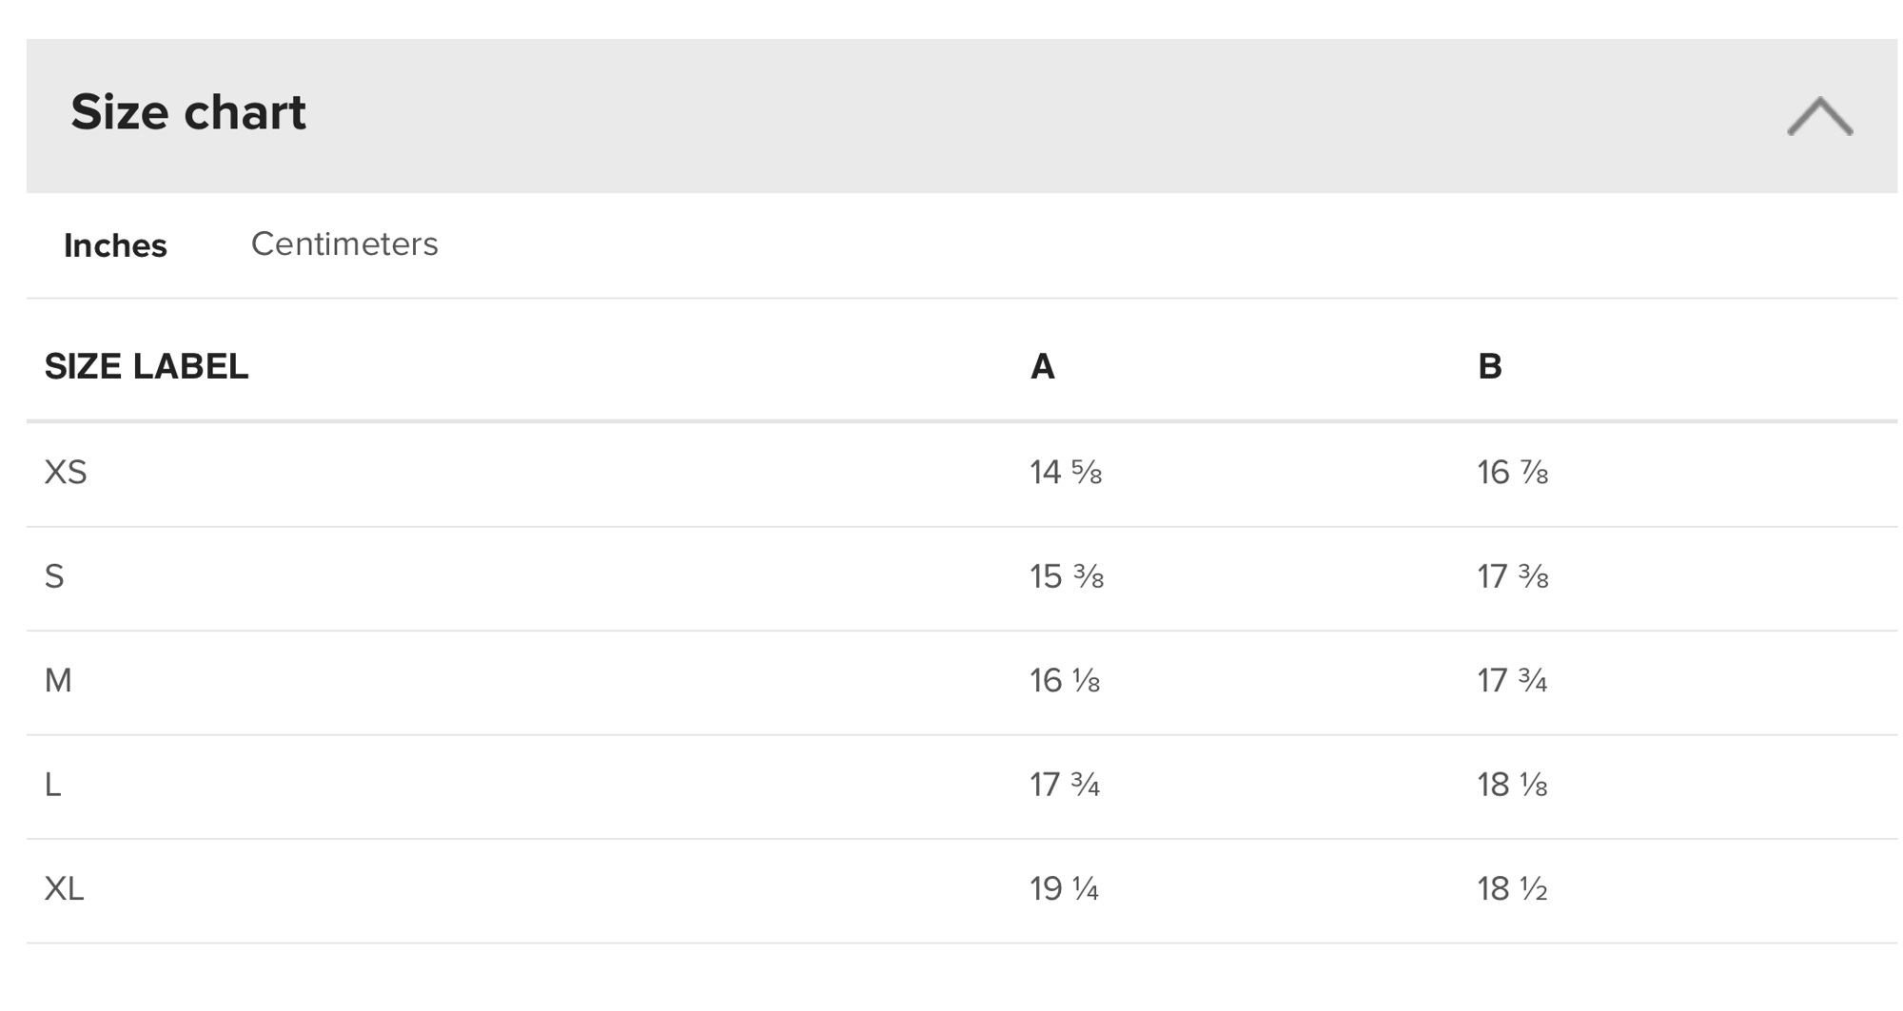The image size is (1903, 1011).
Task: Click the S A value 15 3/8
Action: (1067, 577)
